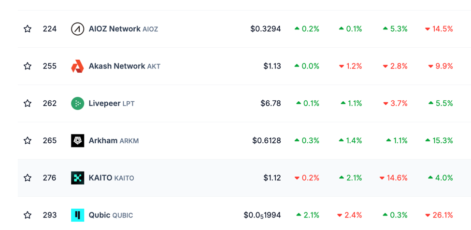Open the Akash Network AKT link
Screen dimensions: 471x230
[x=124, y=66]
